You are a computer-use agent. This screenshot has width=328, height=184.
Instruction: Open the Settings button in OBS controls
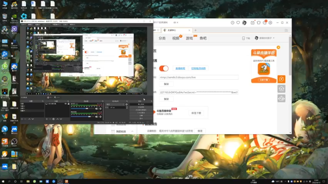pyautogui.click(x=141, y=116)
